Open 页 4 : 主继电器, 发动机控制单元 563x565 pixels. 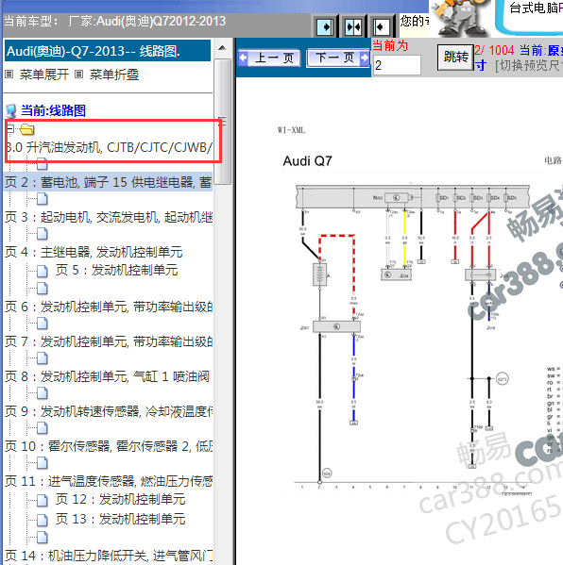pos(94,252)
